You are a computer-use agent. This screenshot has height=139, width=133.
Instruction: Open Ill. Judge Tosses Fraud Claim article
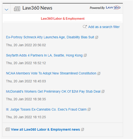[46, 110]
